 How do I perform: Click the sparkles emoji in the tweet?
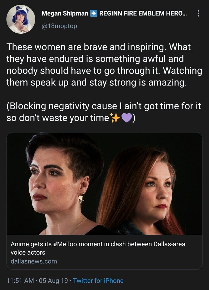[x=115, y=118]
